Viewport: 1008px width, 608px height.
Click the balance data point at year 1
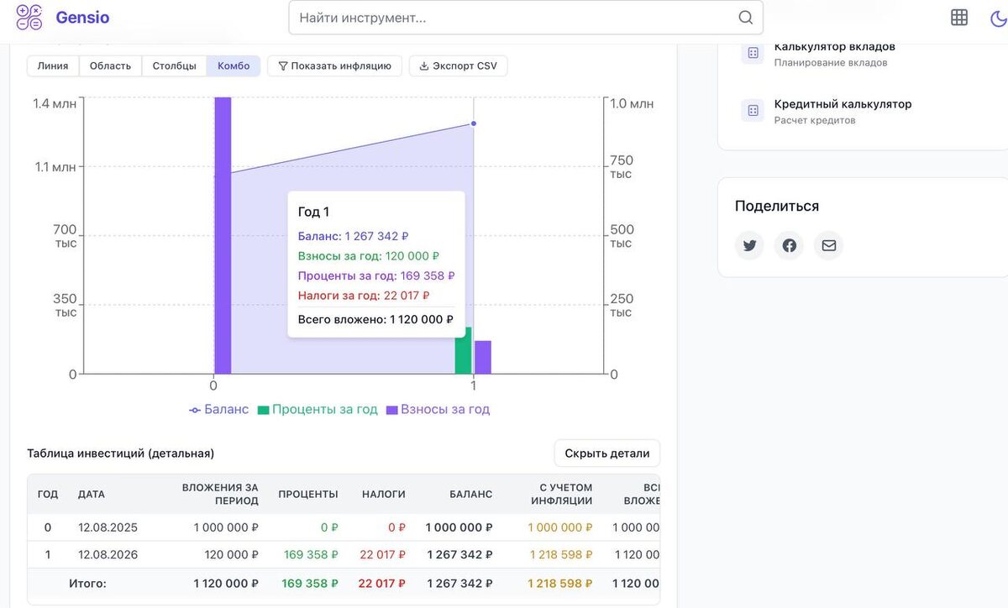tap(474, 123)
